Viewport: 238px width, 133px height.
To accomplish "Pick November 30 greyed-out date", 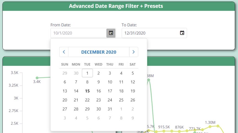I will point(76,73).
